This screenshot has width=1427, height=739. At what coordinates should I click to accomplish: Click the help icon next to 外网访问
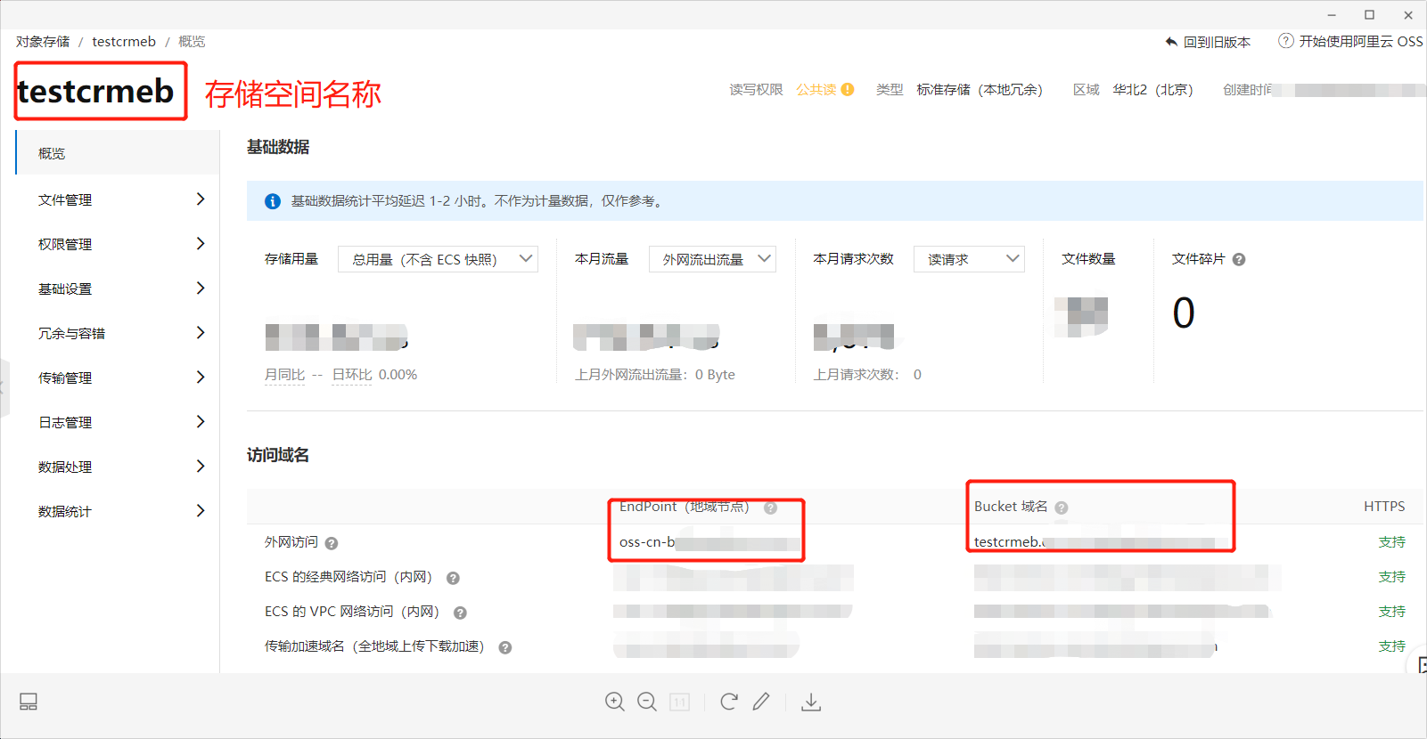(332, 543)
